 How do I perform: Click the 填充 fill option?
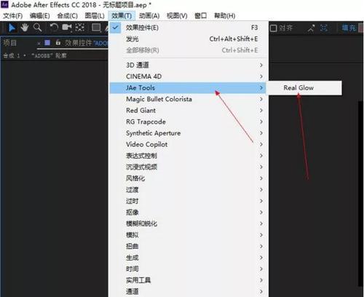pos(349,28)
